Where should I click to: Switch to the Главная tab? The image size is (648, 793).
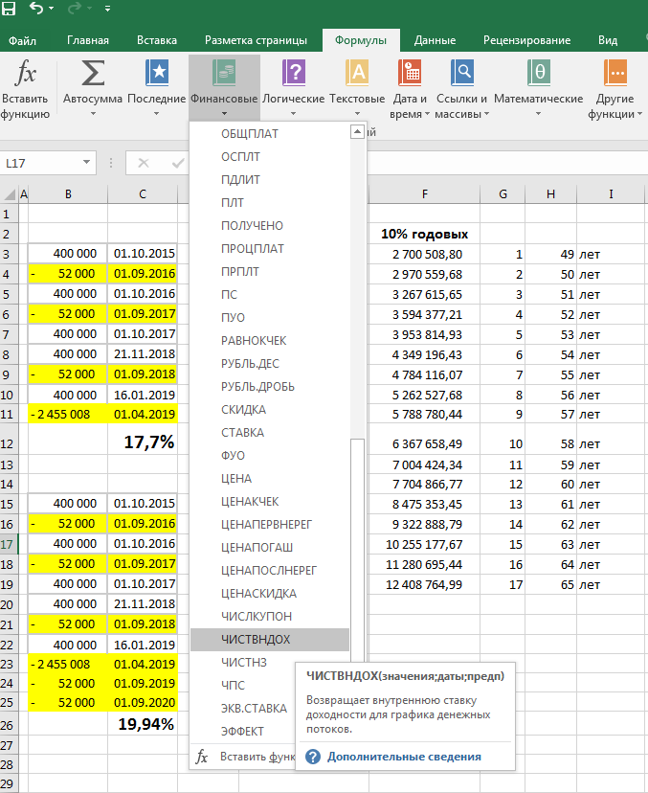(88, 40)
